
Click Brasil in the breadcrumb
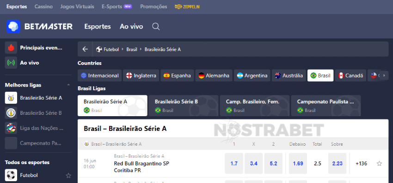tap(132, 49)
